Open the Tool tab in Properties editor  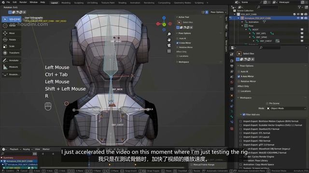(x=232, y=54)
